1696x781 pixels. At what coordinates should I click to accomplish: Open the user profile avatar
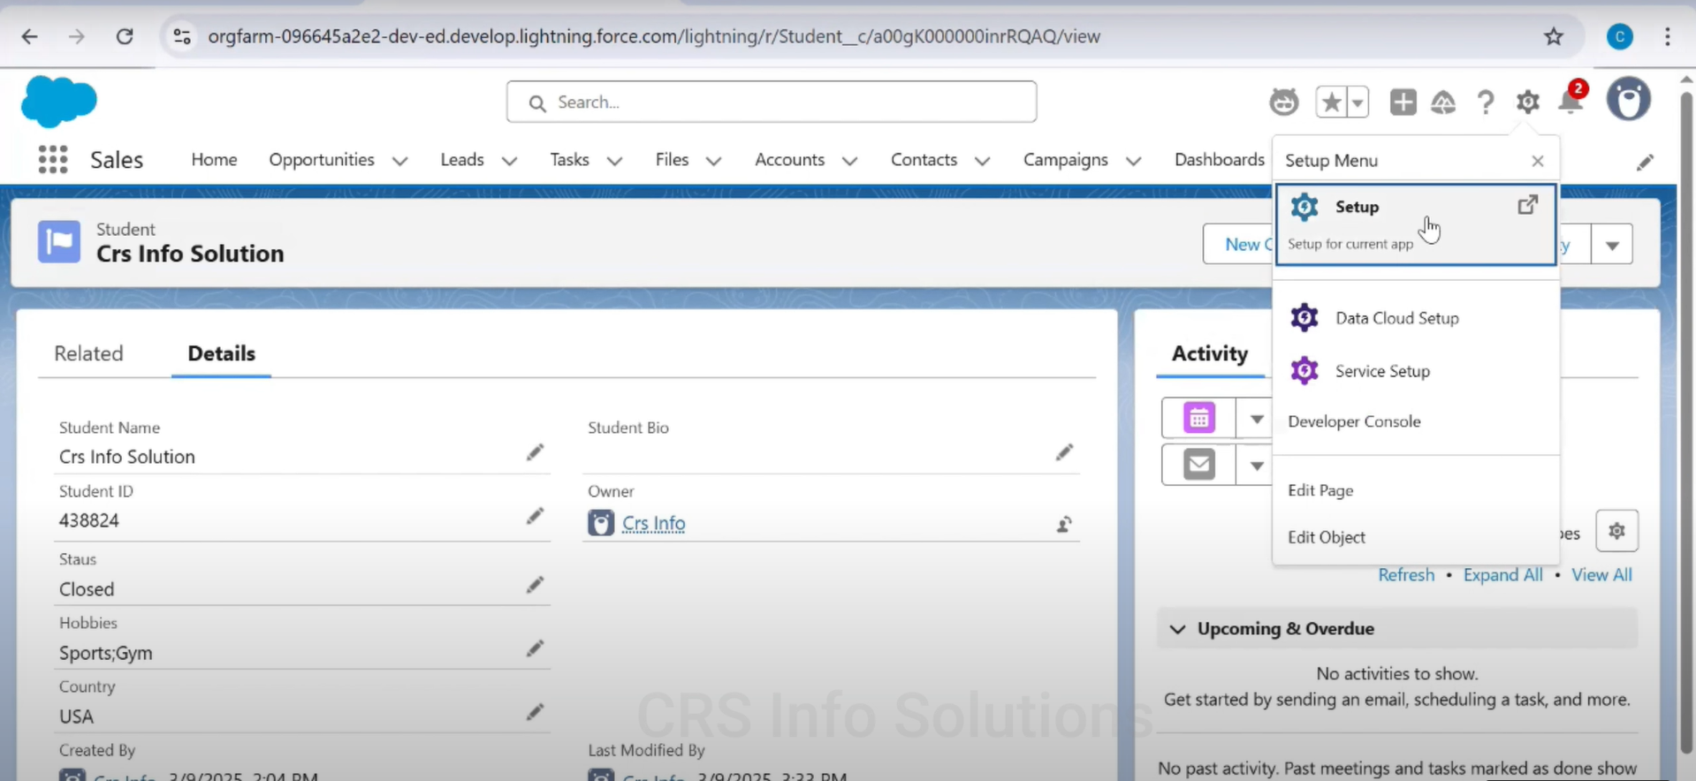click(1628, 100)
